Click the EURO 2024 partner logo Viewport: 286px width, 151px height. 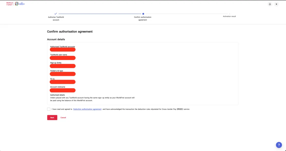[x=20, y=4]
